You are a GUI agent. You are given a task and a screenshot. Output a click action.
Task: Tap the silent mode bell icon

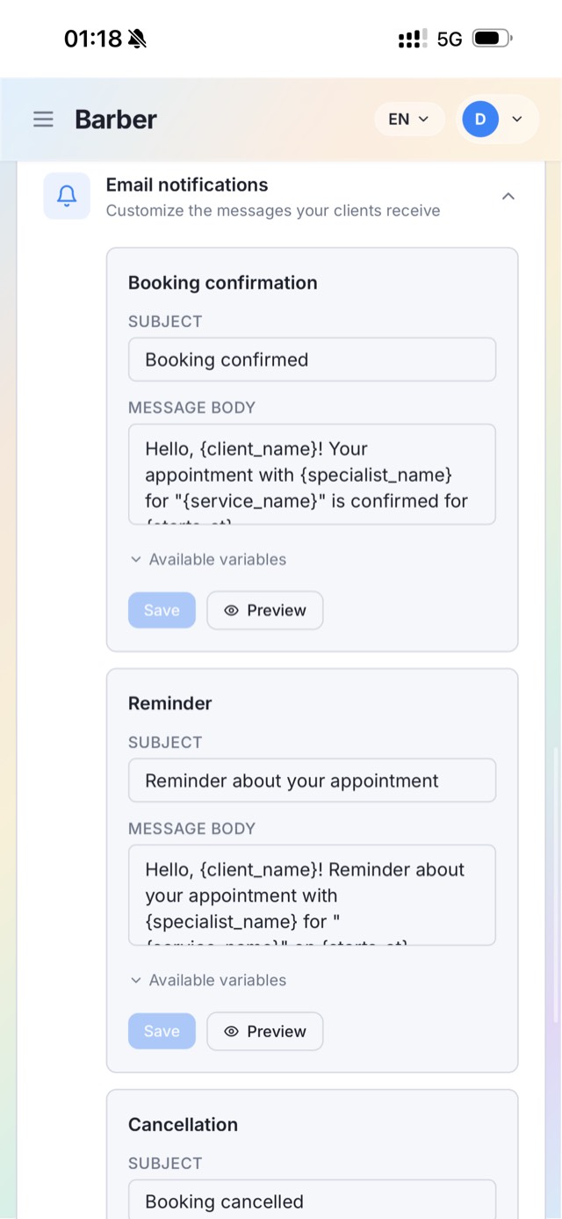[x=137, y=39]
